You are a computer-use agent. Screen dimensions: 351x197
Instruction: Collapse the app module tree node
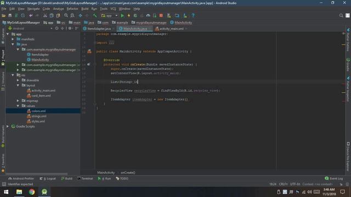pos(8,34)
